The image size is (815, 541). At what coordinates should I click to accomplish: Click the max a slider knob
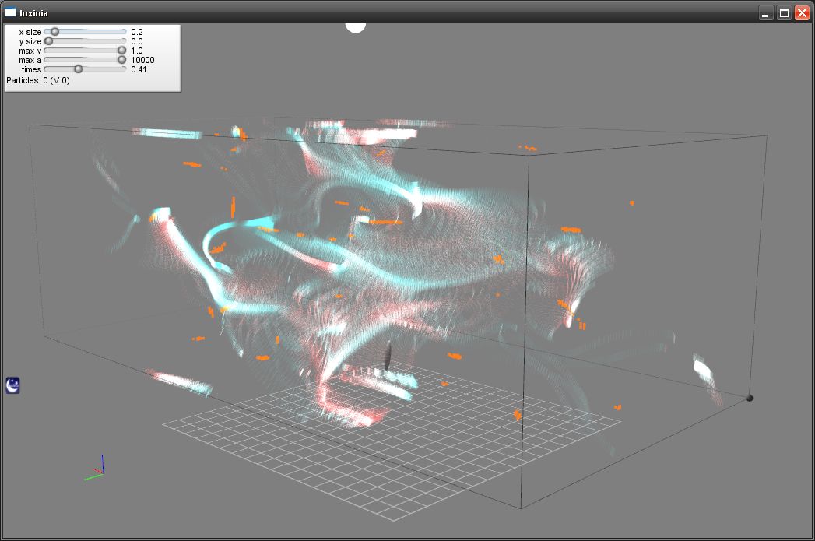121,60
